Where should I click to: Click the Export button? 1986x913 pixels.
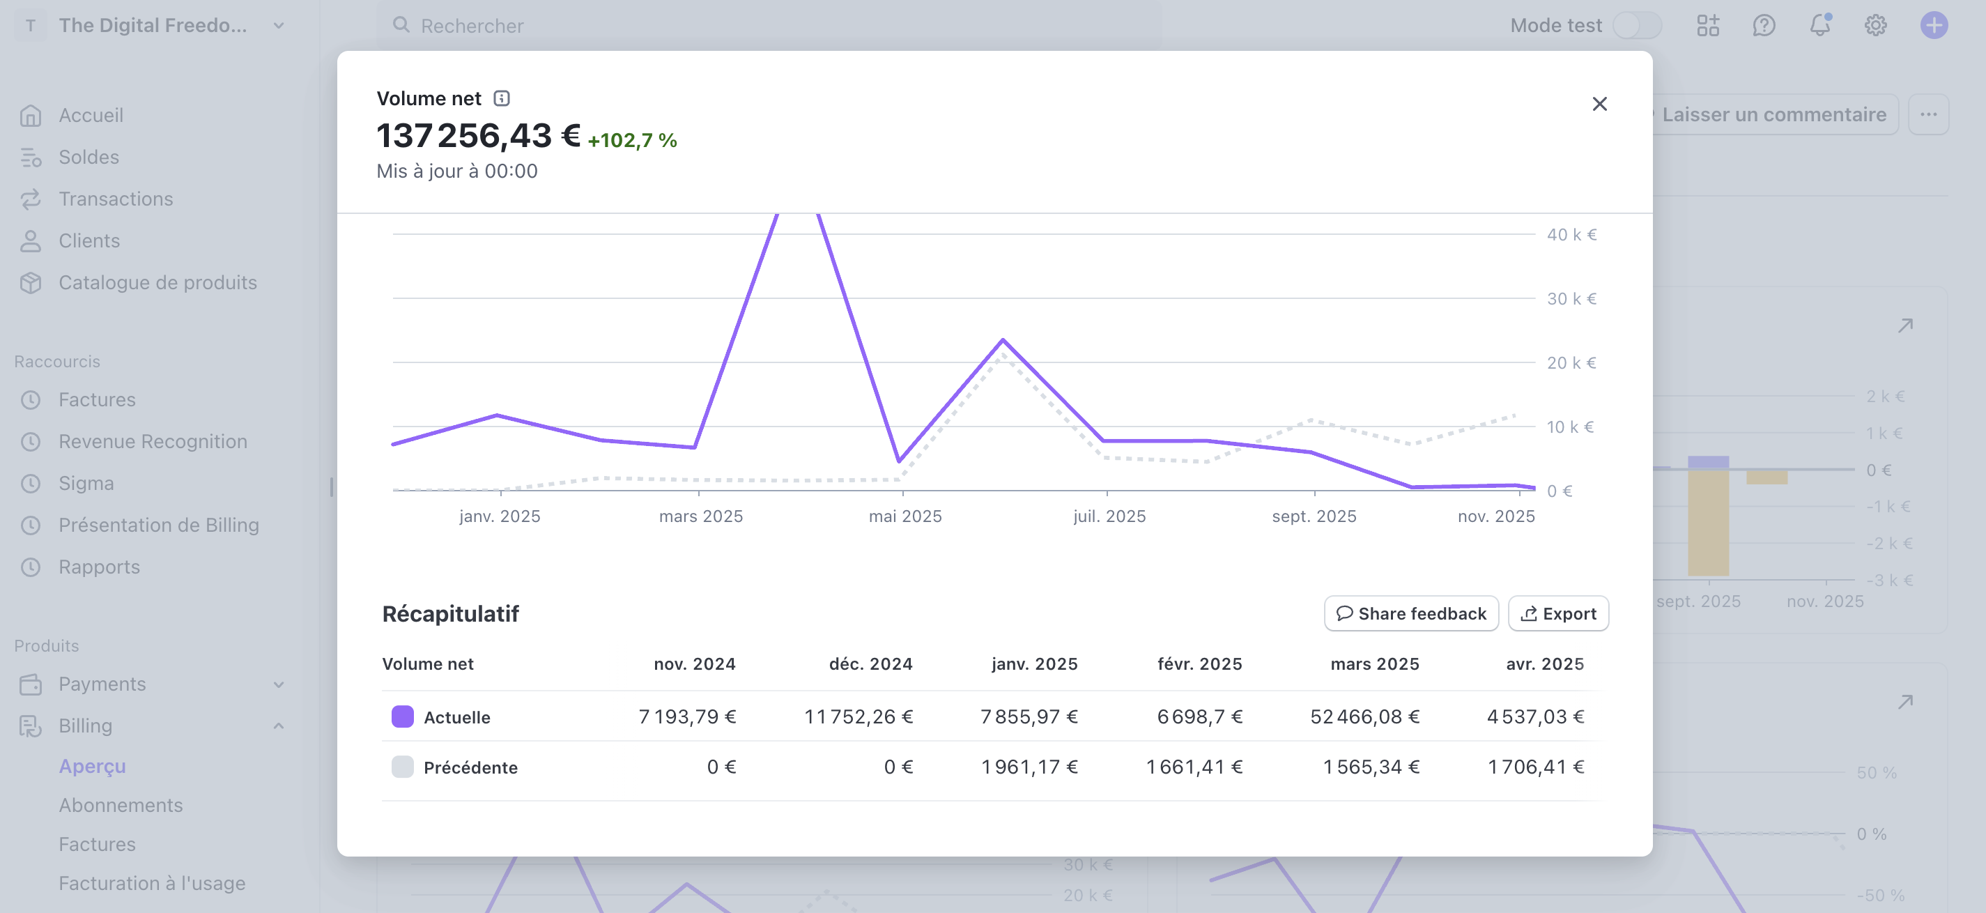coord(1557,613)
